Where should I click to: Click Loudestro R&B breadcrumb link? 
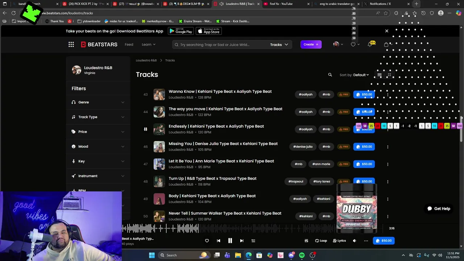click(x=146, y=61)
